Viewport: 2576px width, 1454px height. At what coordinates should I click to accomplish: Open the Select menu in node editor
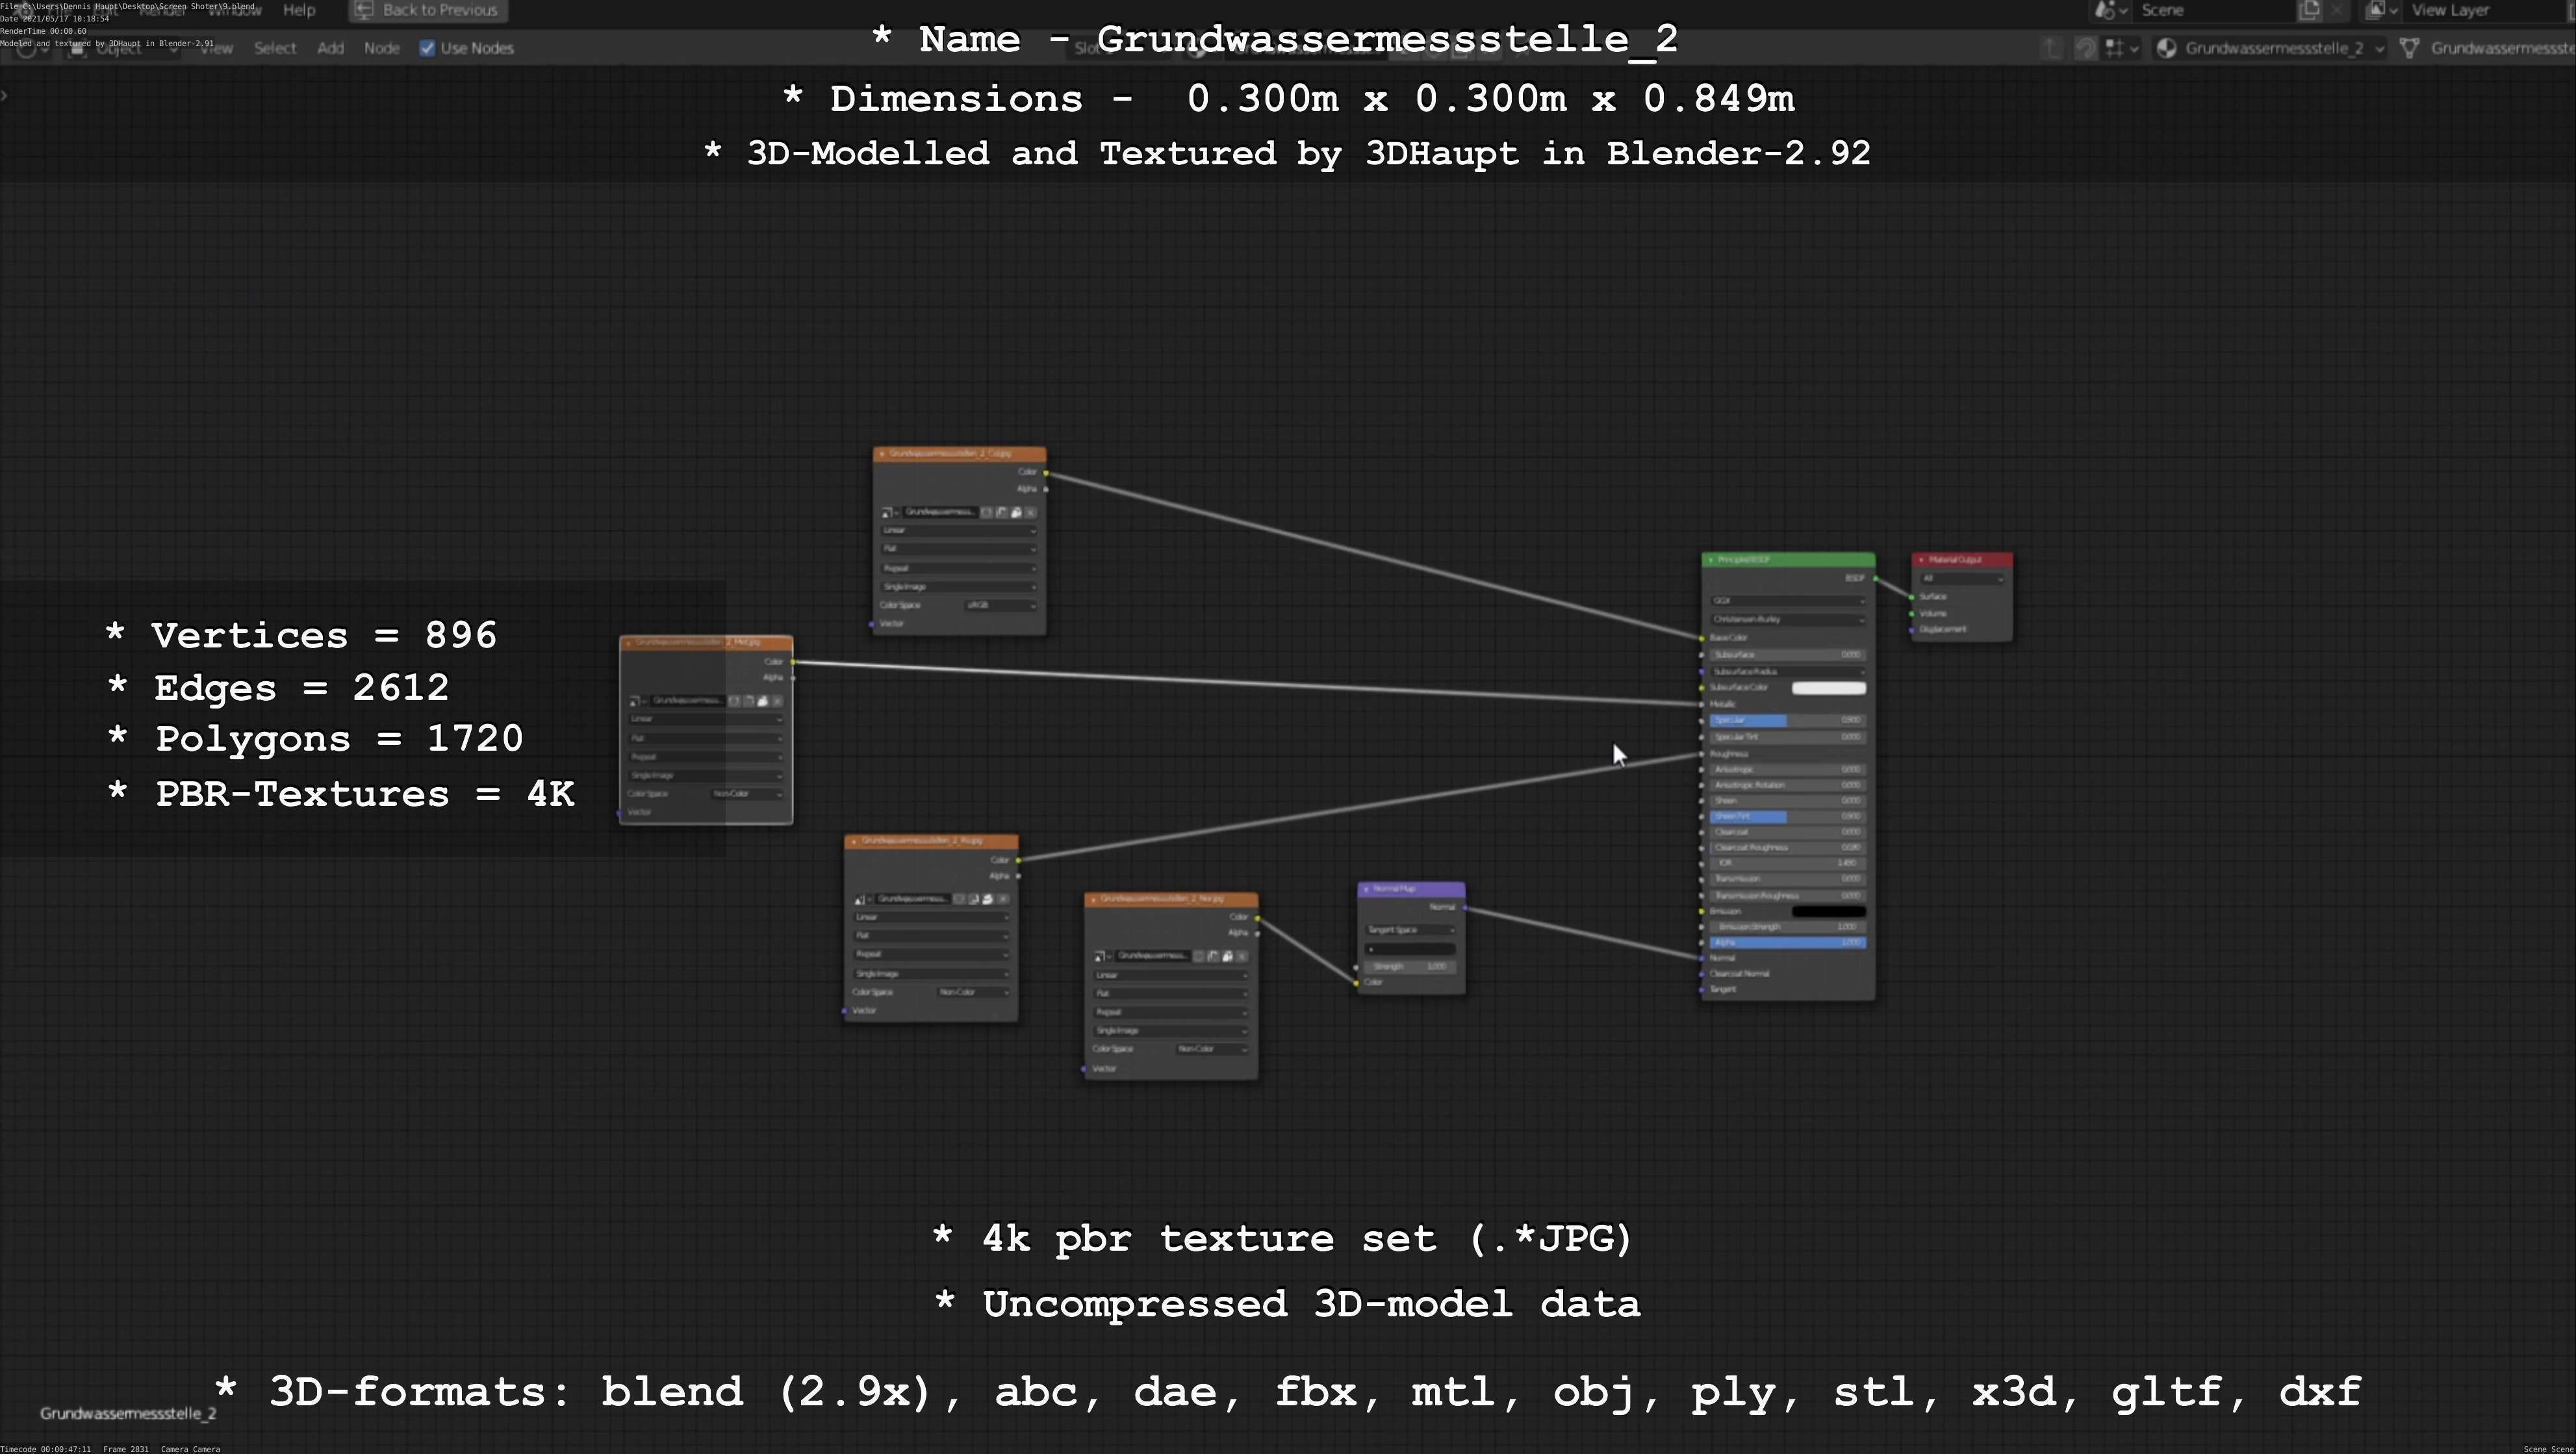[274, 48]
